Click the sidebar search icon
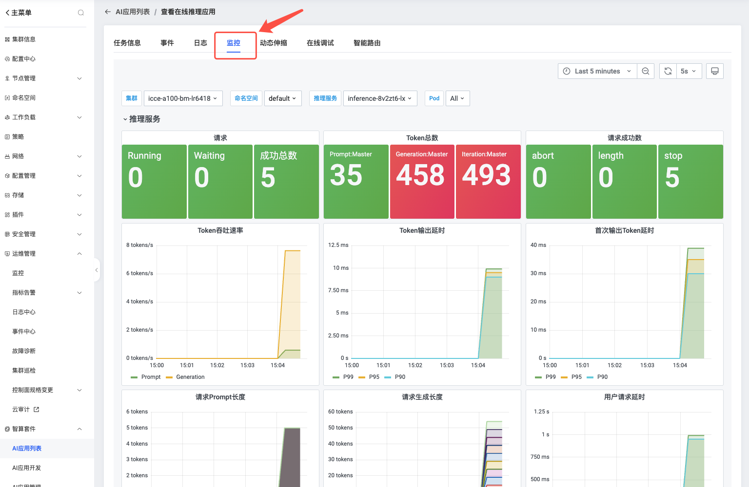 pos(81,13)
